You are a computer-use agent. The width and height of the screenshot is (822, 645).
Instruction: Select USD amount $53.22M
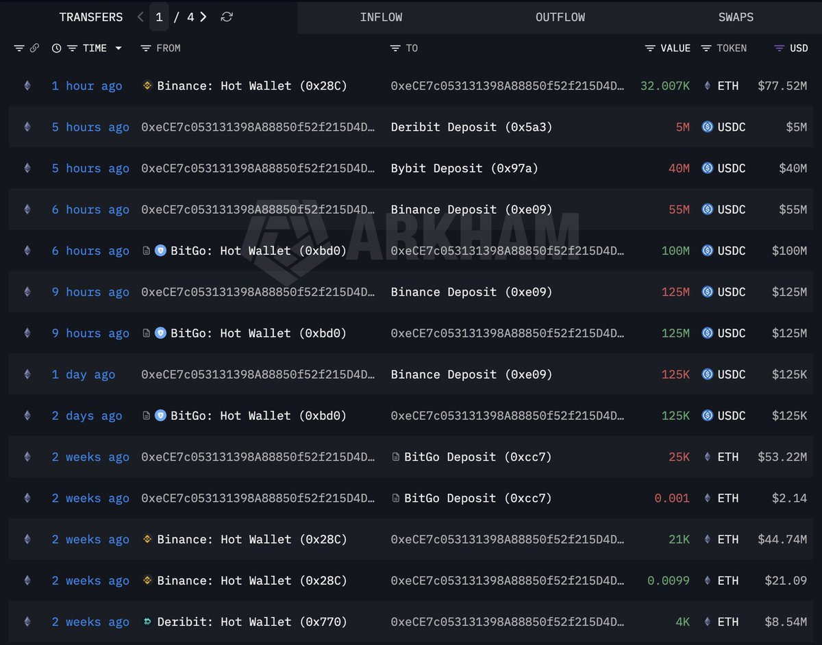[x=782, y=457]
